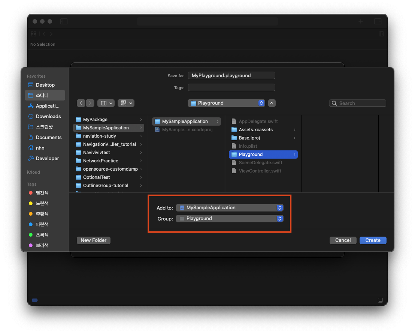Open the Add to MySampleApplication dropdown
This screenshot has width=415, height=333.
click(x=230, y=208)
